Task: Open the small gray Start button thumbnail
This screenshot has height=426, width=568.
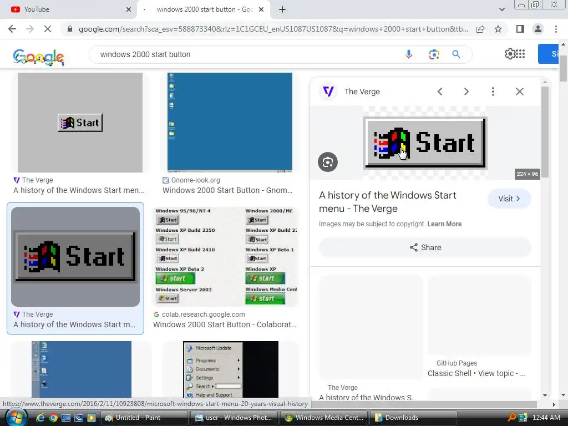Action: (x=80, y=123)
